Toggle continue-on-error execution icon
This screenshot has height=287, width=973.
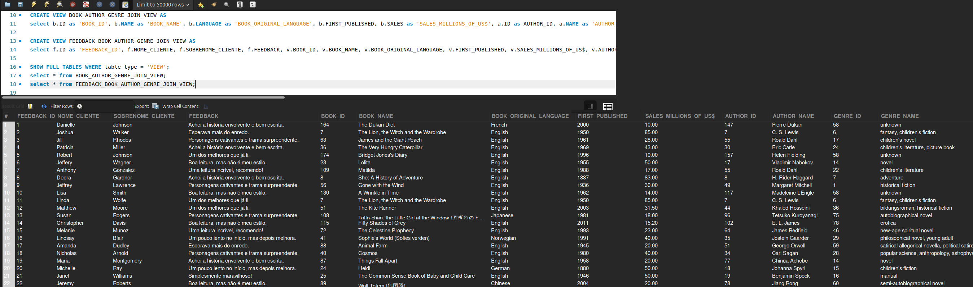tap(86, 5)
